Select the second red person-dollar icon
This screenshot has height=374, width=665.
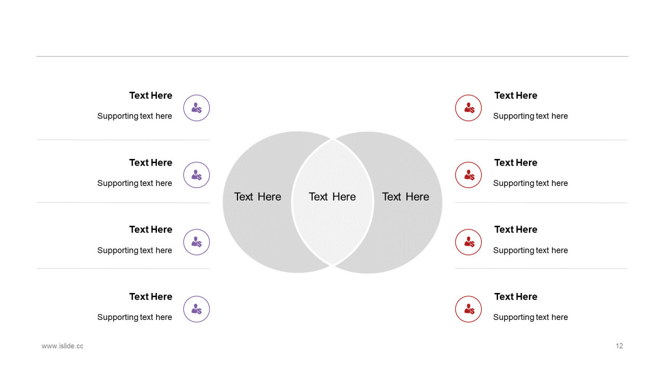click(469, 175)
